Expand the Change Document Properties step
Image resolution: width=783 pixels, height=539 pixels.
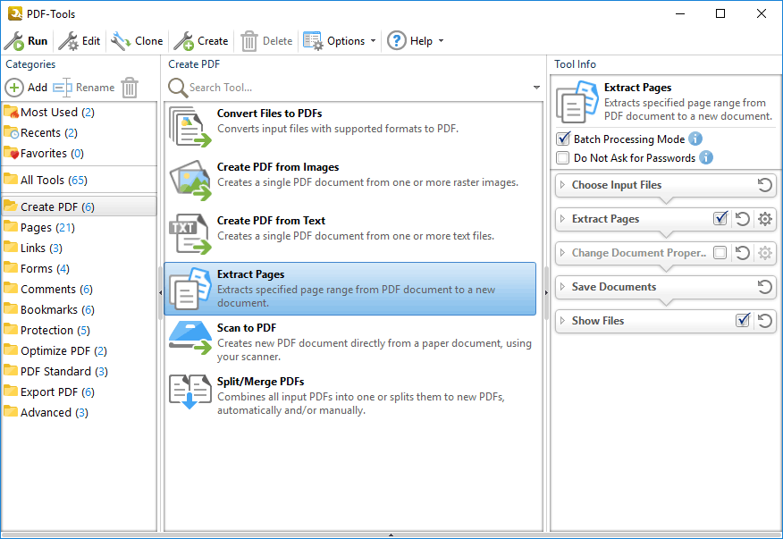(x=562, y=253)
